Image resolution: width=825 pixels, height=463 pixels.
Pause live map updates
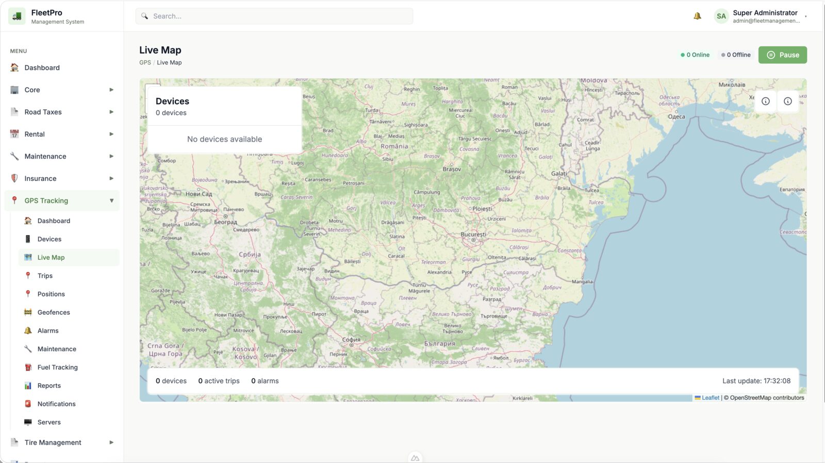782,55
